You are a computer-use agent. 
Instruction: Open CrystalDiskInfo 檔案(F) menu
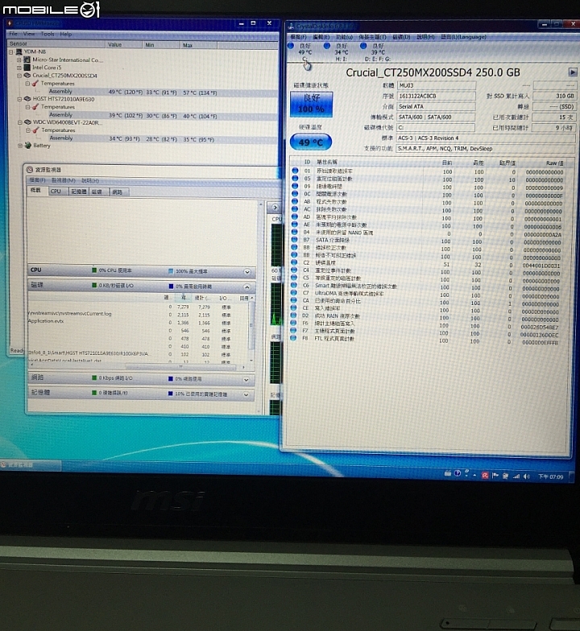(x=298, y=37)
